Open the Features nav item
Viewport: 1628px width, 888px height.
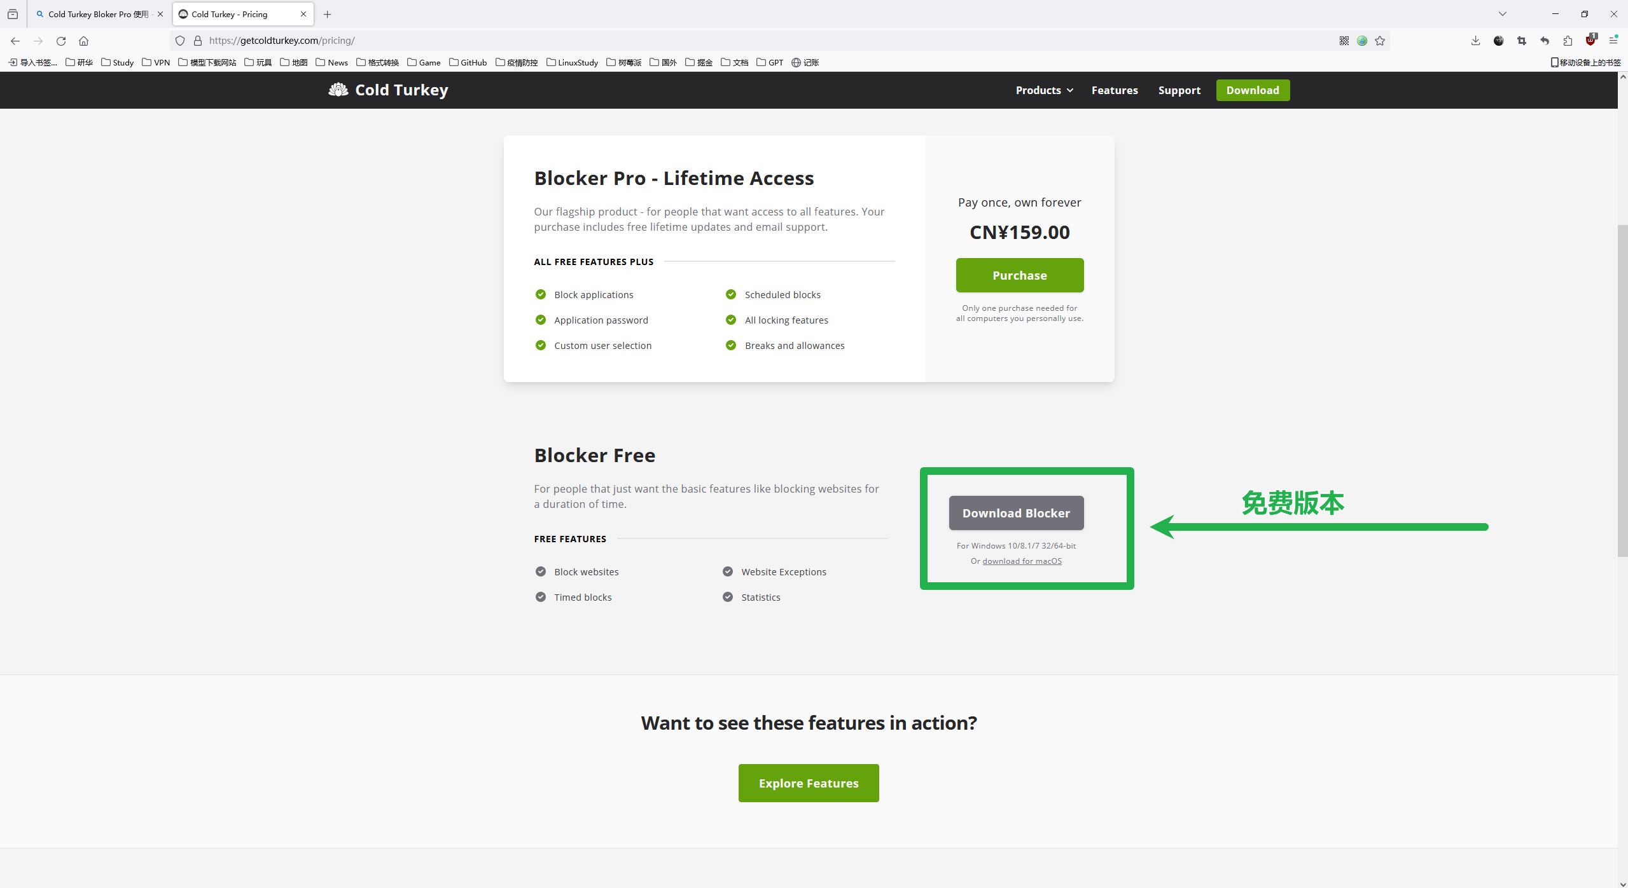tap(1115, 90)
